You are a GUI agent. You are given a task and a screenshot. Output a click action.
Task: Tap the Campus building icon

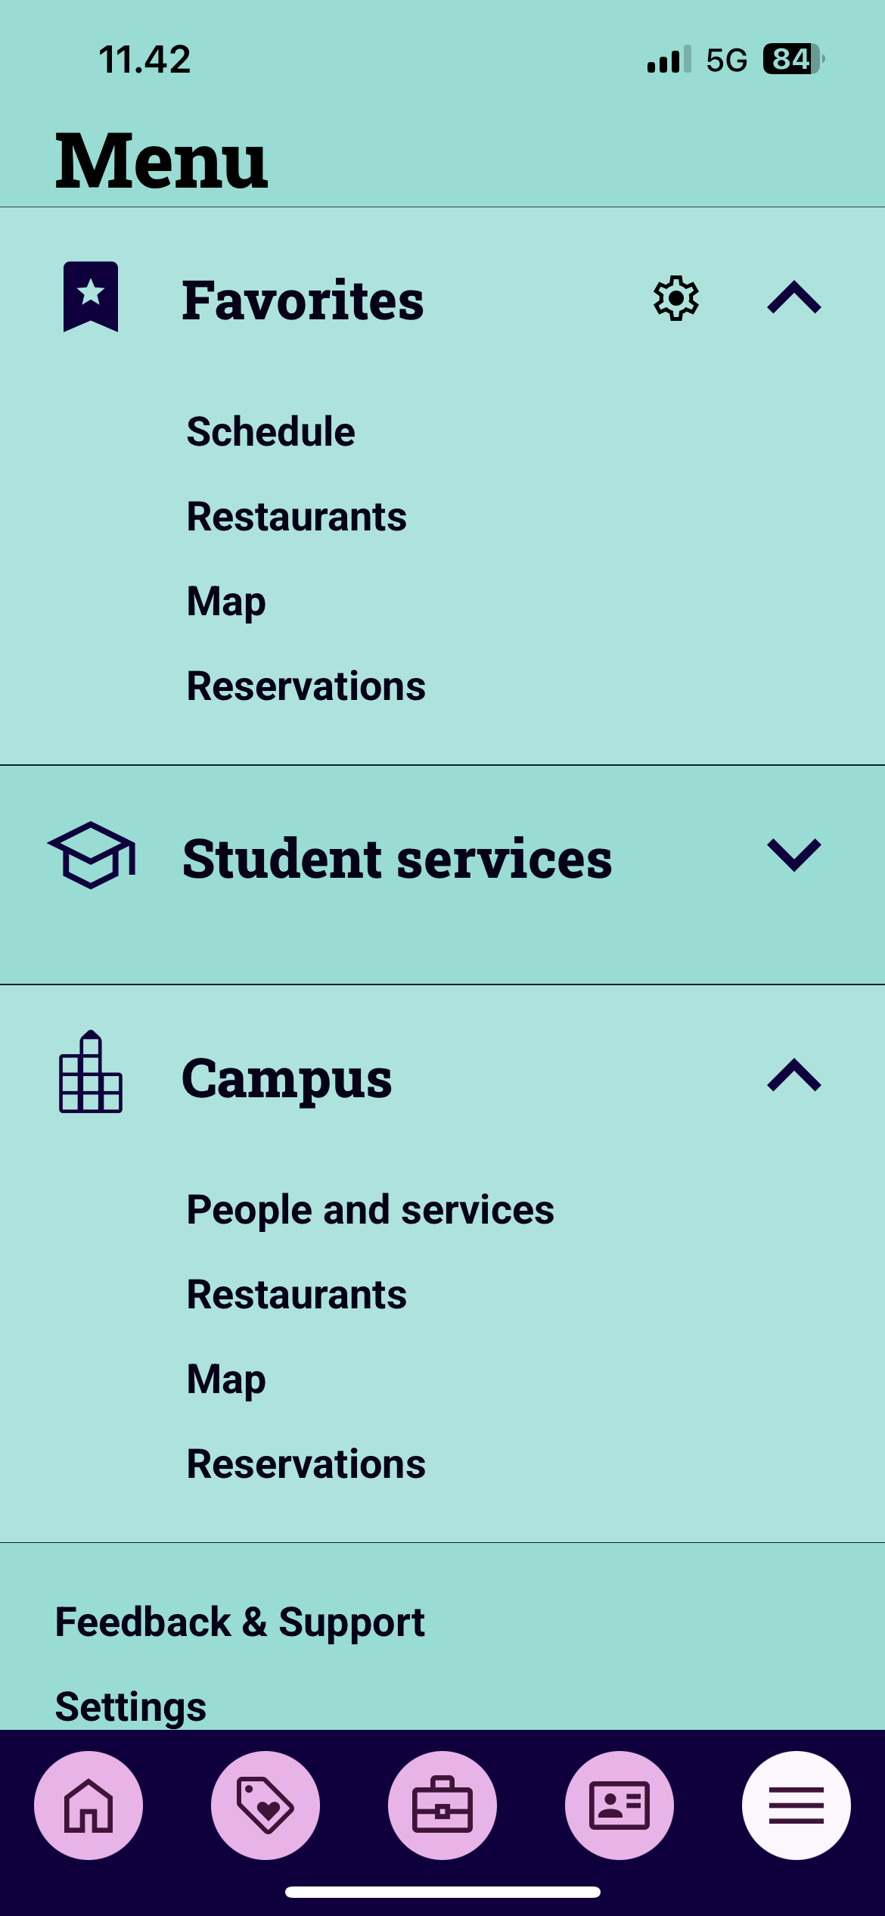(91, 1072)
